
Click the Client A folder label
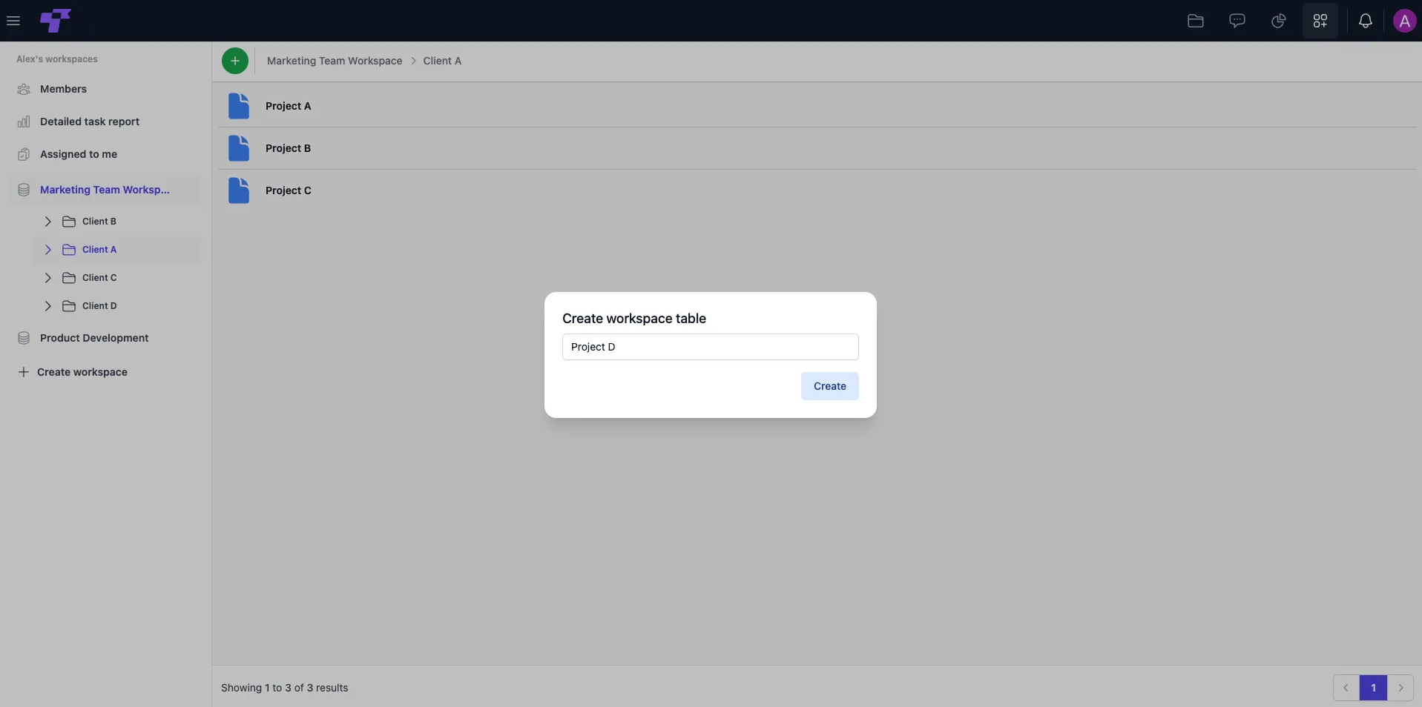[99, 250]
